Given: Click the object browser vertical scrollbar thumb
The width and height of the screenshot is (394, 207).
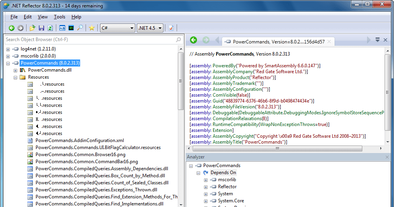Looking at the screenshot, I should click(x=181, y=81).
